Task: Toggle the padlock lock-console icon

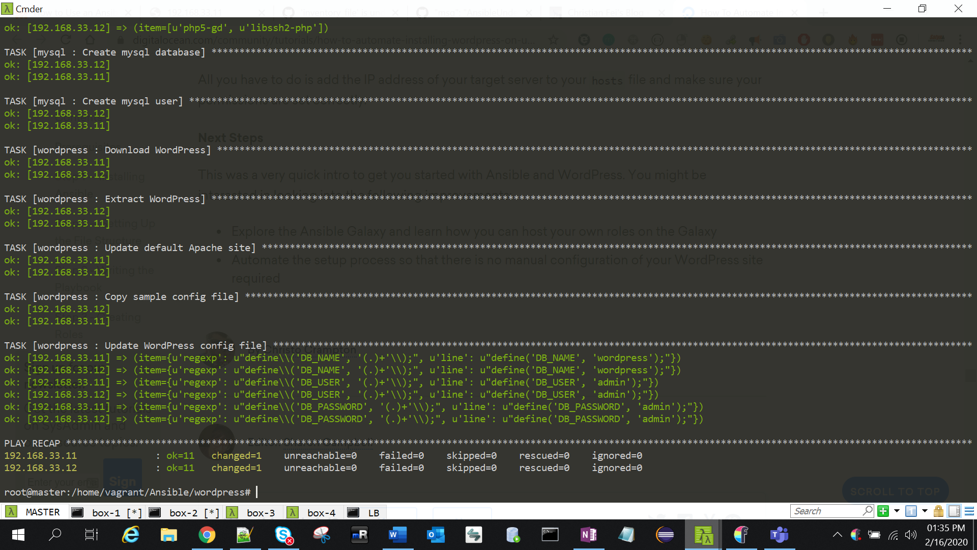Action: pos(938,511)
